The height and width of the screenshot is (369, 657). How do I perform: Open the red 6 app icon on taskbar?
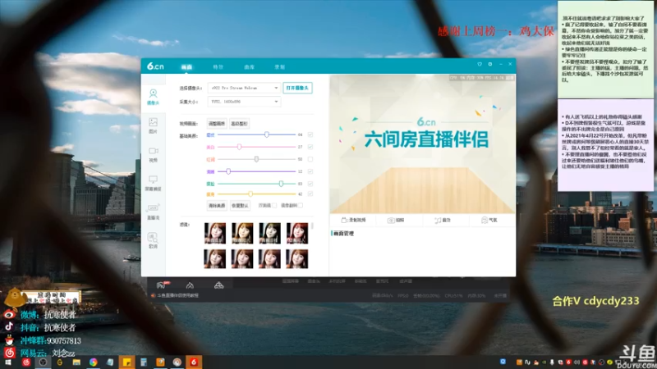click(x=194, y=362)
